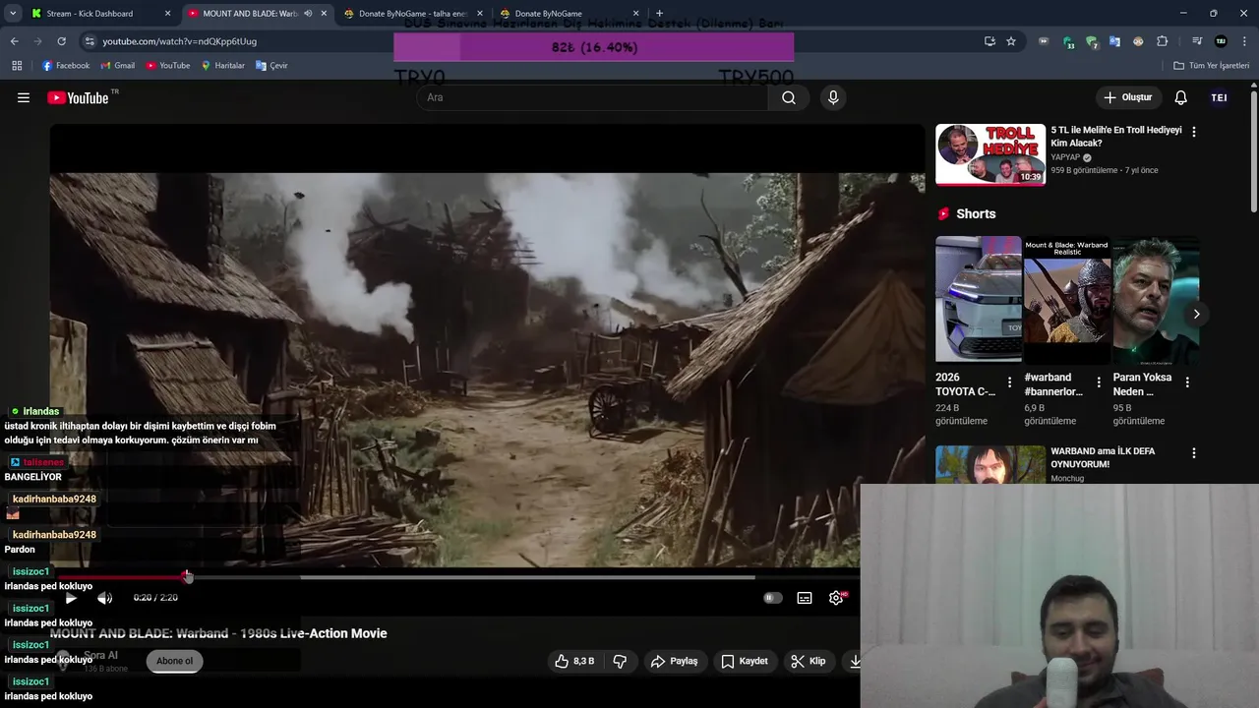Reload the page with refresh icon

[x=61, y=41]
